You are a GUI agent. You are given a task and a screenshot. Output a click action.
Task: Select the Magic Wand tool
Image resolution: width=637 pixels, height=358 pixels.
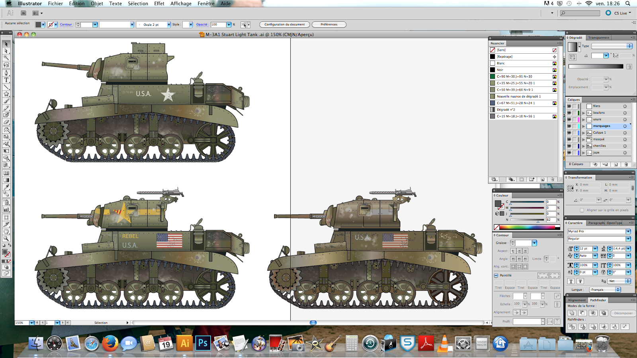[x=6, y=58]
